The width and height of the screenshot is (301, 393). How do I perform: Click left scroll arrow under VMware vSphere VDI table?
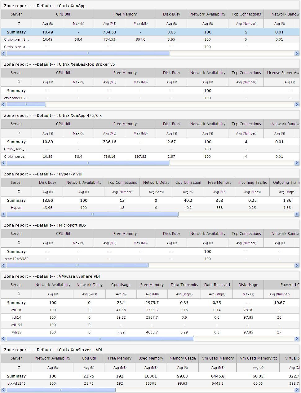[x=4, y=339]
